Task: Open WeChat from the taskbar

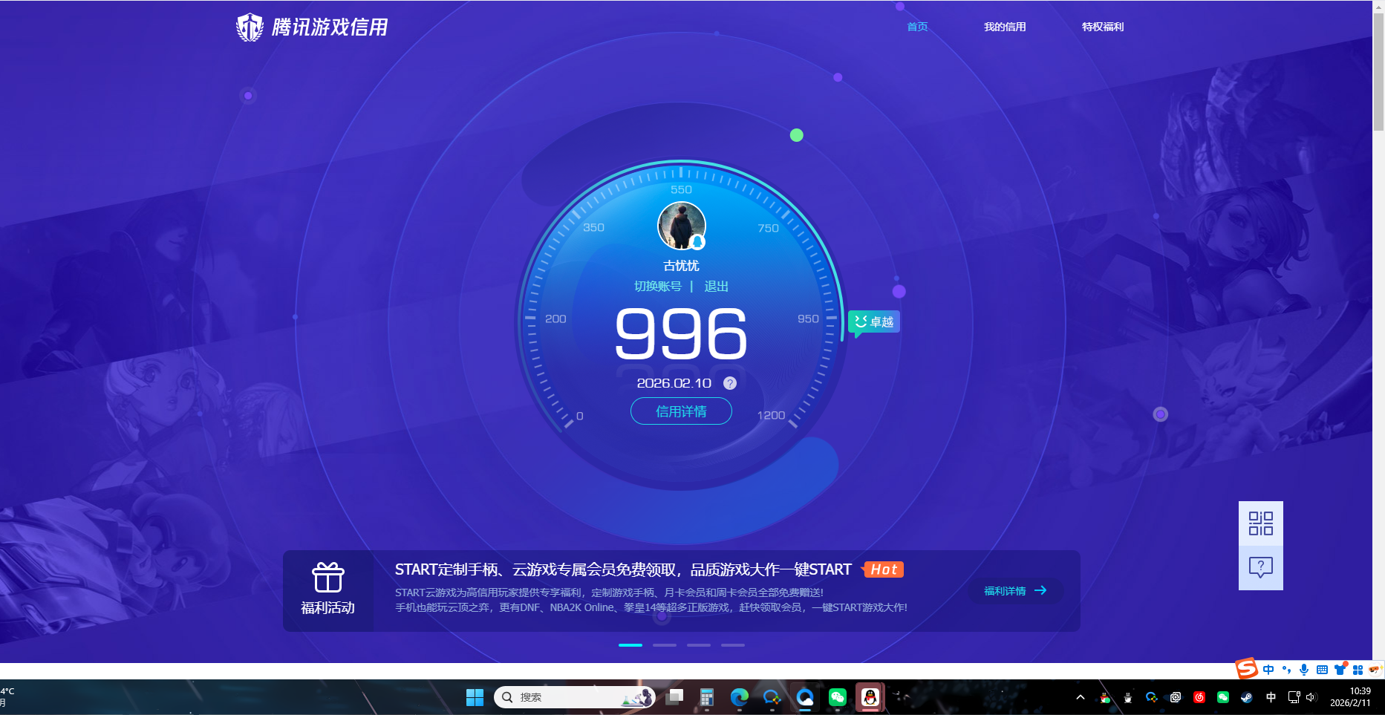Action: coord(837,697)
